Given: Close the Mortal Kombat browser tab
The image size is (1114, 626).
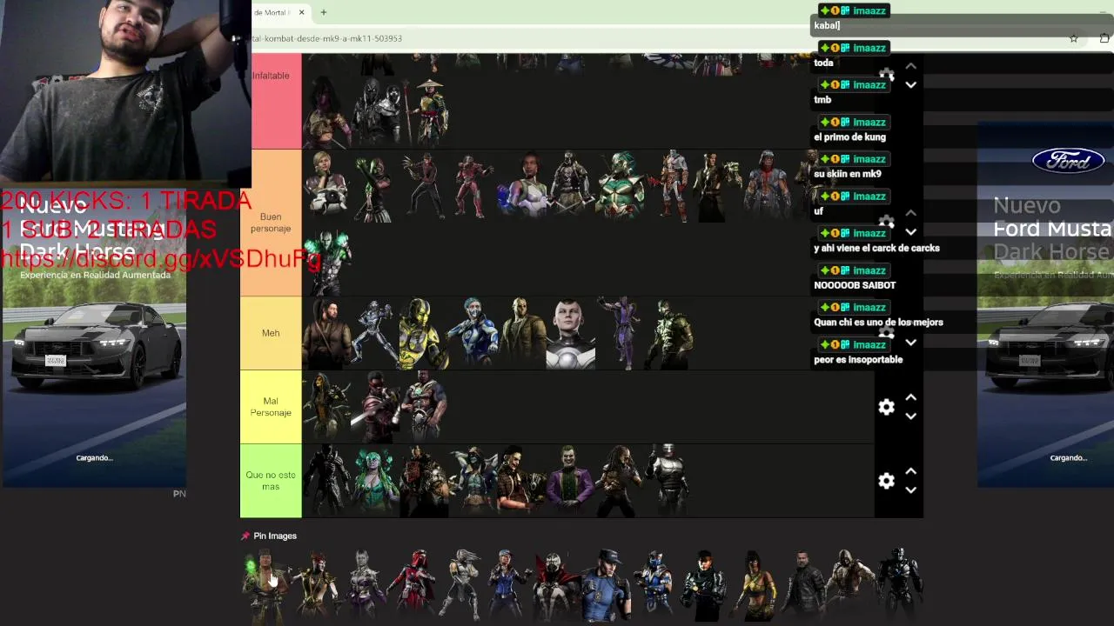Looking at the screenshot, I should pyautogui.click(x=301, y=12).
